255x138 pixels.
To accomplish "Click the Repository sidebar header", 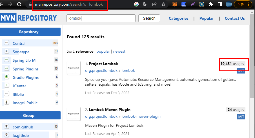I will (x=30, y=32).
